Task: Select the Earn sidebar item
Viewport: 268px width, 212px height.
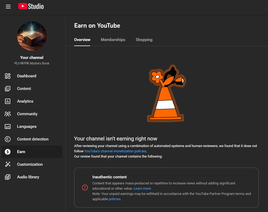Action: 32,152
